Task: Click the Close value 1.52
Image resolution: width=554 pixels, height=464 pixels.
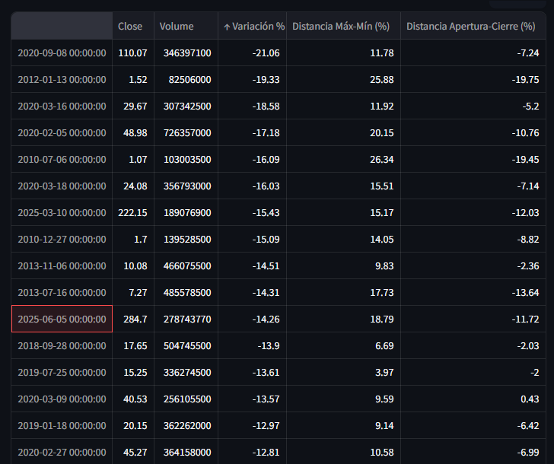Action: click(x=133, y=79)
